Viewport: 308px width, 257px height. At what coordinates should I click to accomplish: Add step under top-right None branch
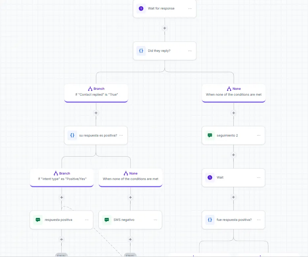233,113
